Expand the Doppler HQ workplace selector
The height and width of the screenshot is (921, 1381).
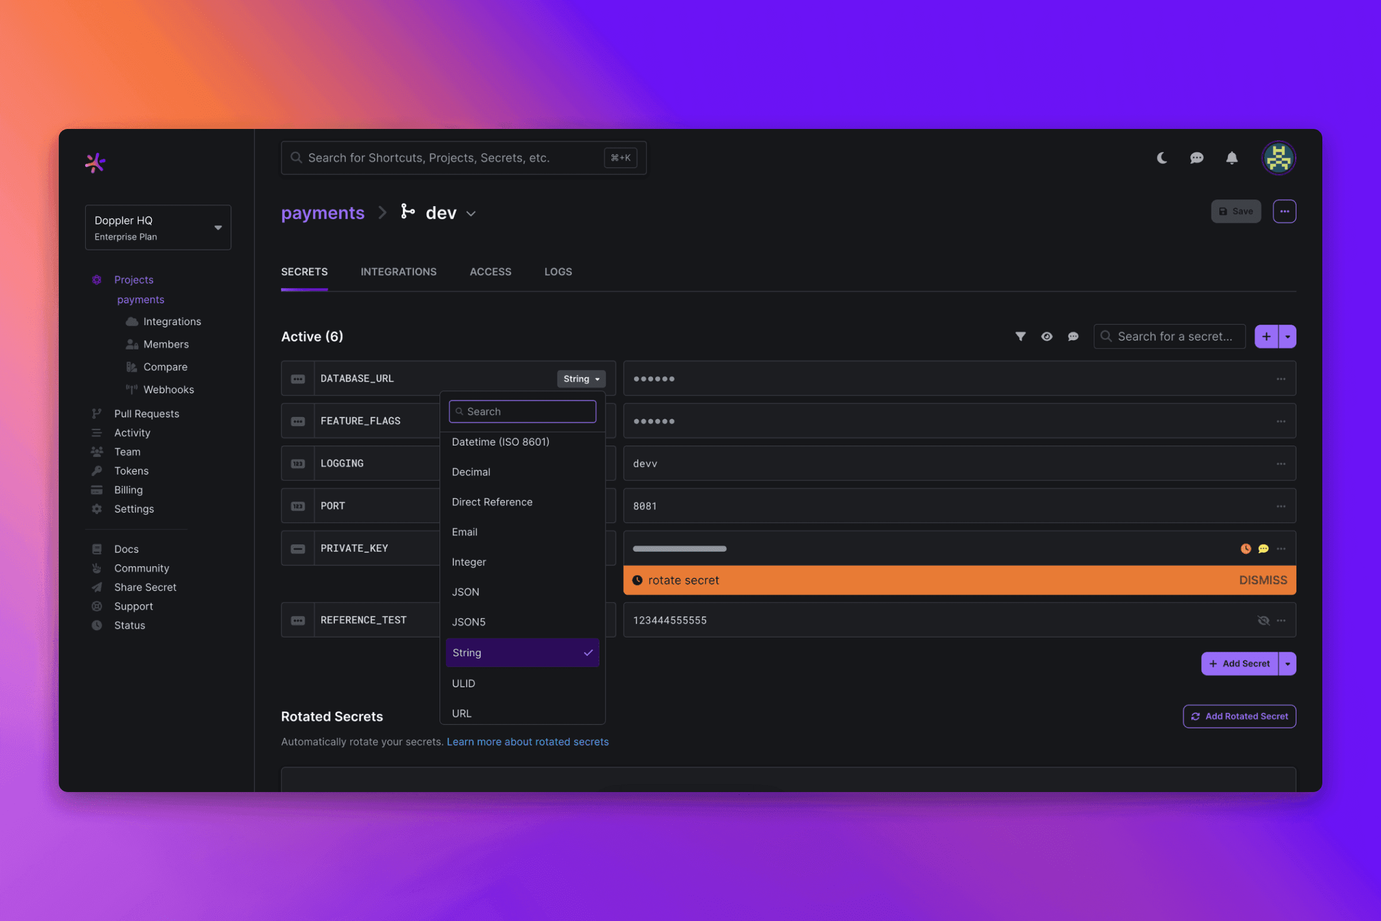tap(158, 227)
